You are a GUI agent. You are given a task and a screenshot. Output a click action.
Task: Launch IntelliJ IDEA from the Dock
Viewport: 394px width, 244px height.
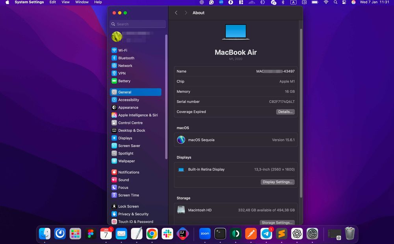pyautogui.click(x=183, y=234)
